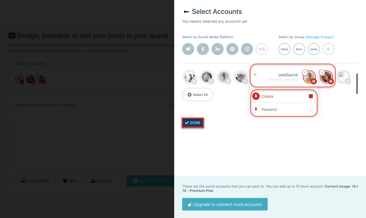Open Giphy from the composer toolbar
The width and height of the screenshot is (366, 218).
(x=70, y=181)
